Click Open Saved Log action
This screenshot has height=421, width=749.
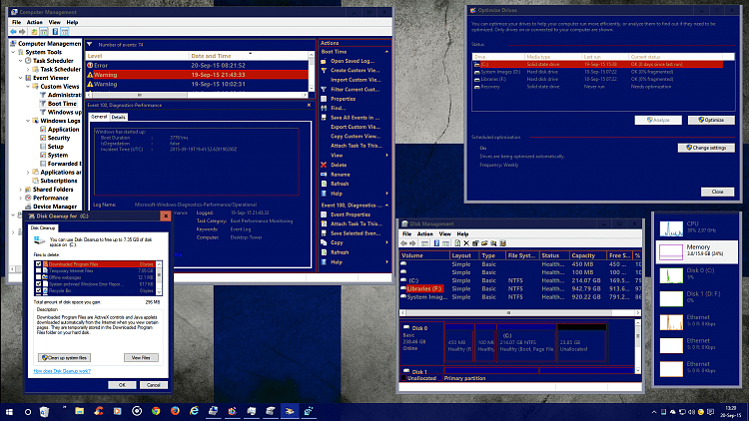point(353,61)
